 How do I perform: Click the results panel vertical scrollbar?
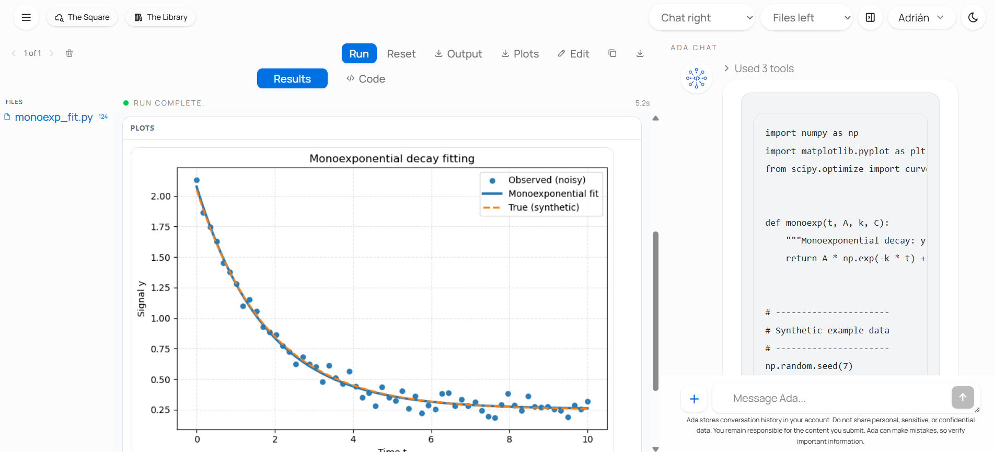[x=655, y=310]
